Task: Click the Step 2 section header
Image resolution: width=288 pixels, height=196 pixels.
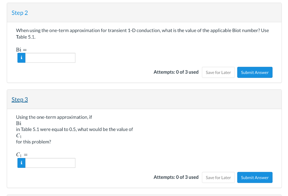Action: point(20,13)
